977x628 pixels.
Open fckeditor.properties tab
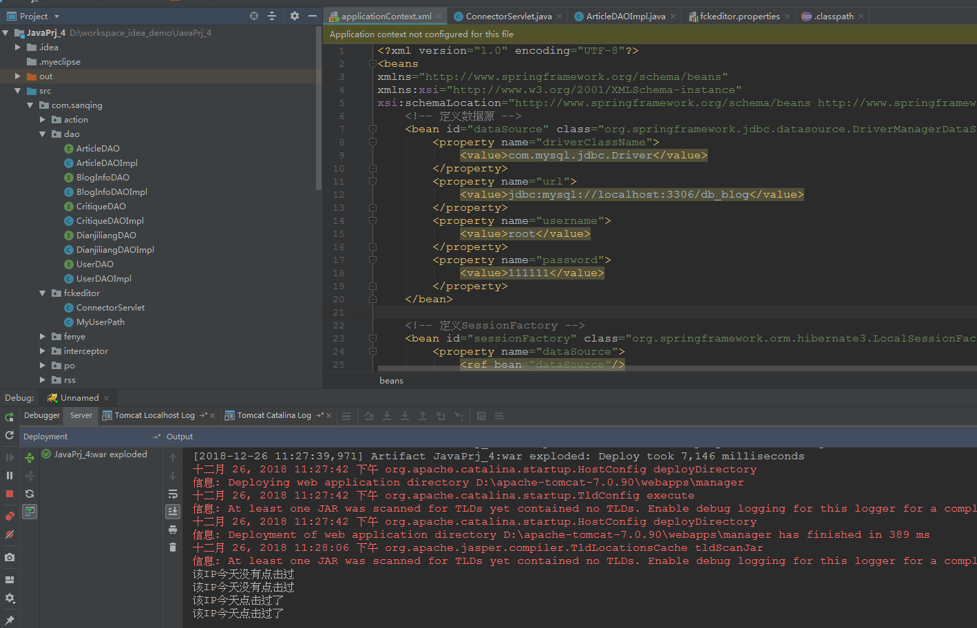click(x=739, y=17)
